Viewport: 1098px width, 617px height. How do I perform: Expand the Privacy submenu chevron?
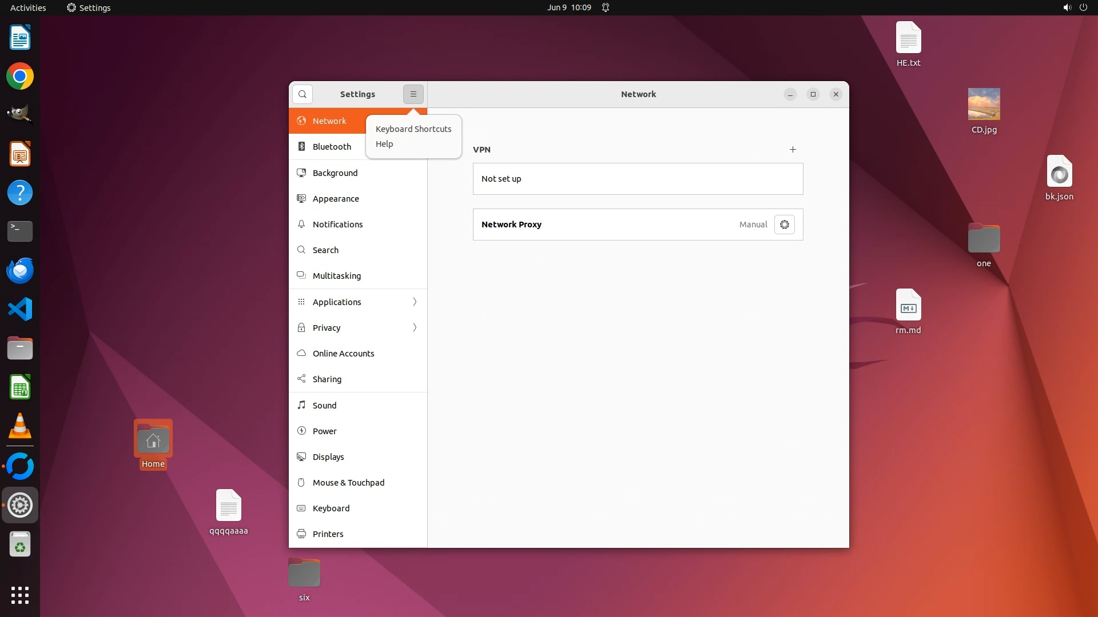[x=415, y=328]
